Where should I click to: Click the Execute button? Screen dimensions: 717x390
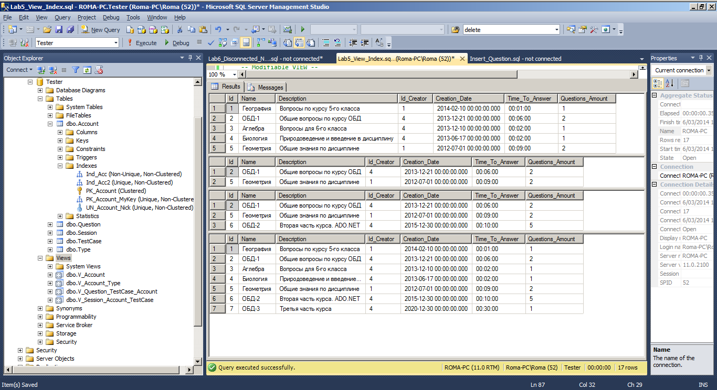coord(142,43)
